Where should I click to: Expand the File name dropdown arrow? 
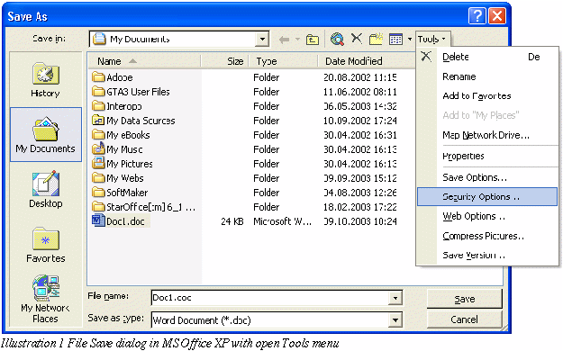click(395, 298)
